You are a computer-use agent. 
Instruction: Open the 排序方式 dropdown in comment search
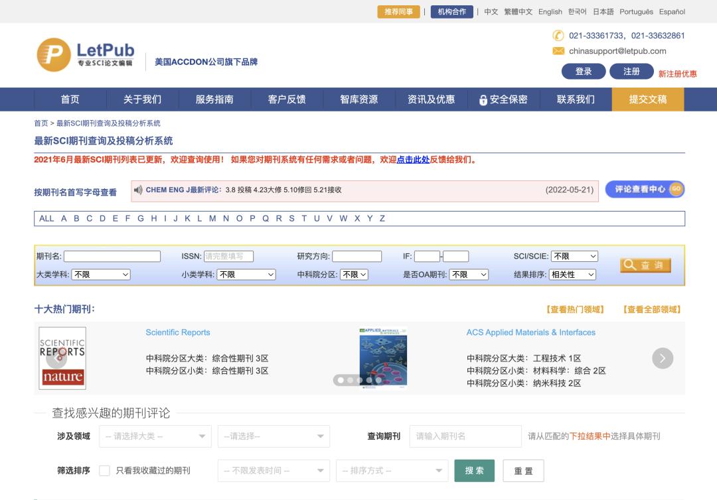pyautogui.click(x=392, y=471)
